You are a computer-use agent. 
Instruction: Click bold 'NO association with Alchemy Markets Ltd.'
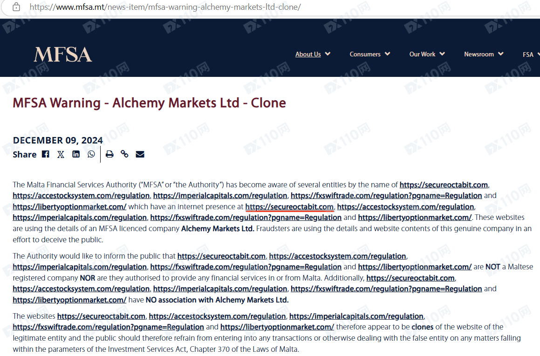pyautogui.click(x=217, y=300)
